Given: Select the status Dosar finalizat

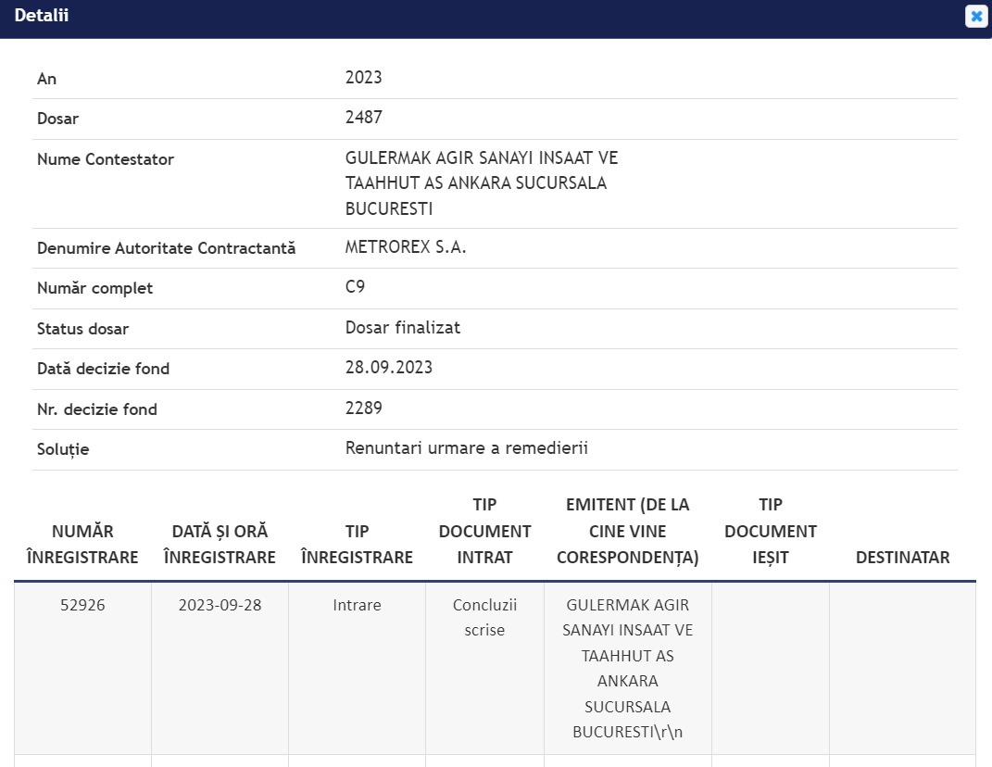Looking at the screenshot, I should point(402,327).
